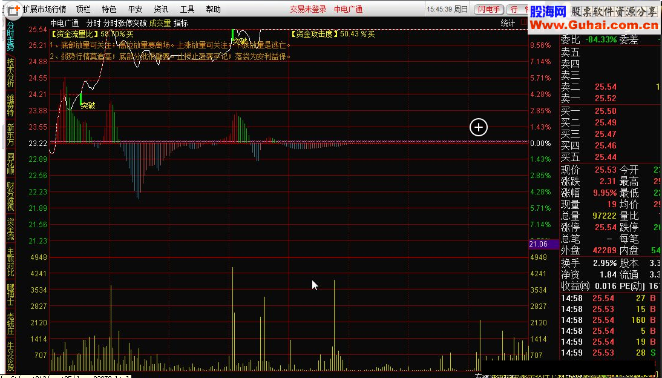Screen dimensions: 662x378
Task: Click 指标 in the chart header
Action: click(x=181, y=23)
